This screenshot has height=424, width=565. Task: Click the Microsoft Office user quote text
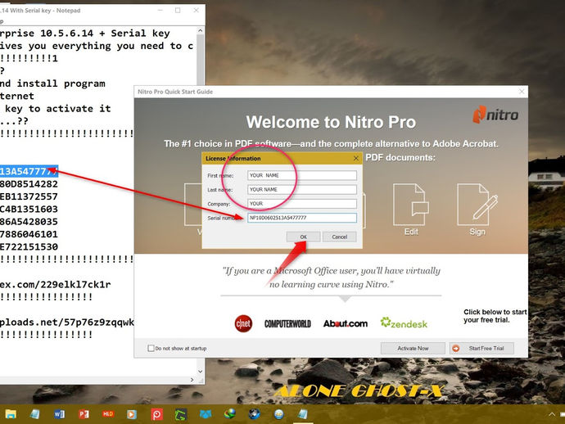pos(331,277)
